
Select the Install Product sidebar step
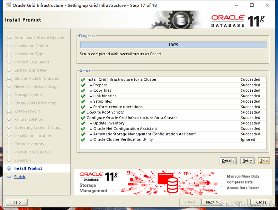28,168
